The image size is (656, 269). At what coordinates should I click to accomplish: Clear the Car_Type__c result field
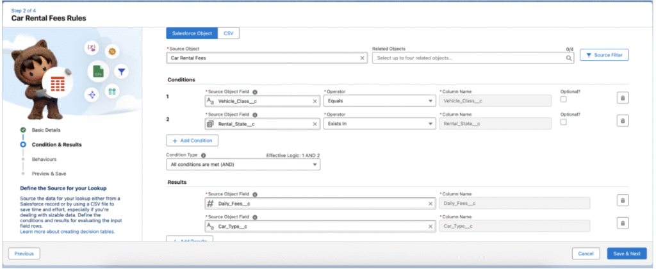[430, 226]
